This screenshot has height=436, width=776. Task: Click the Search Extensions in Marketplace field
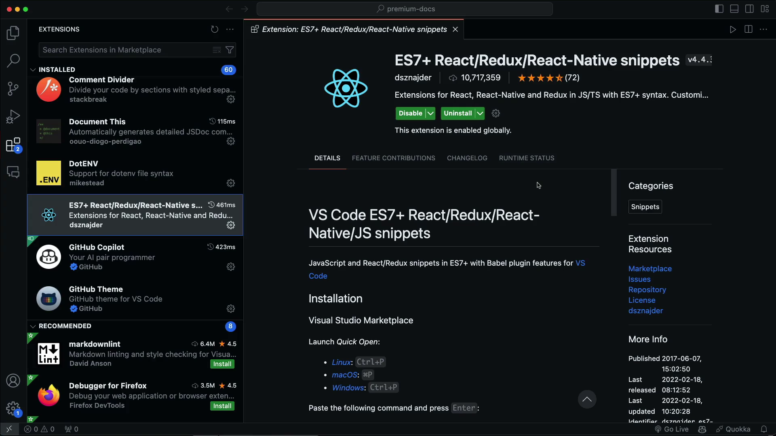pyautogui.click(x=125, y=50)
